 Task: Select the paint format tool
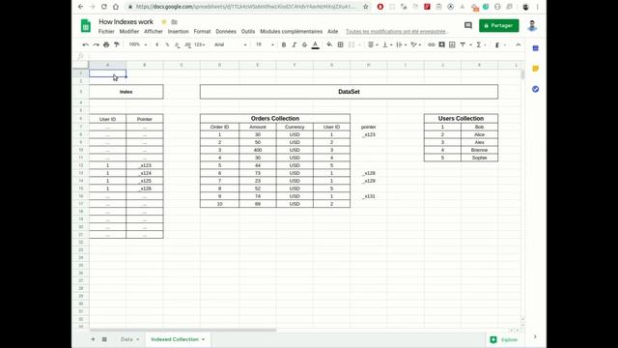116,45
